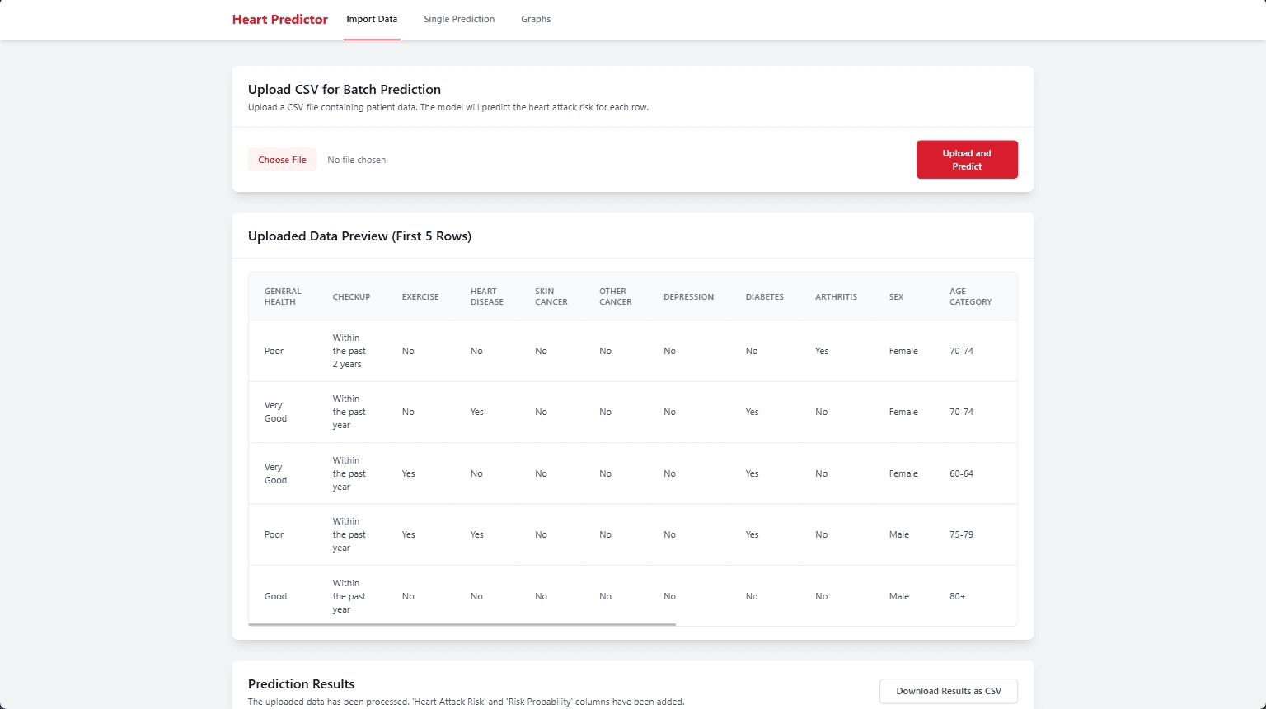This screenshot has height=709, width=1266.
Task: Click the Heart Disease column header
Action: click(487, 296)
